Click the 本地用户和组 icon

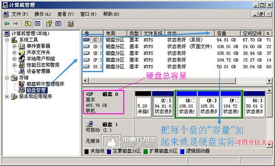pyautogui.click(x=22, y=59)
